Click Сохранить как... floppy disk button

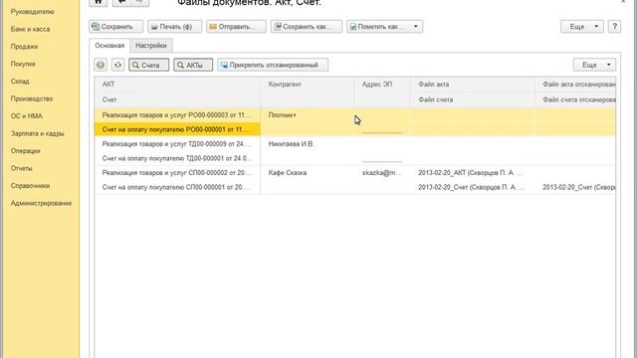point(307,27)
